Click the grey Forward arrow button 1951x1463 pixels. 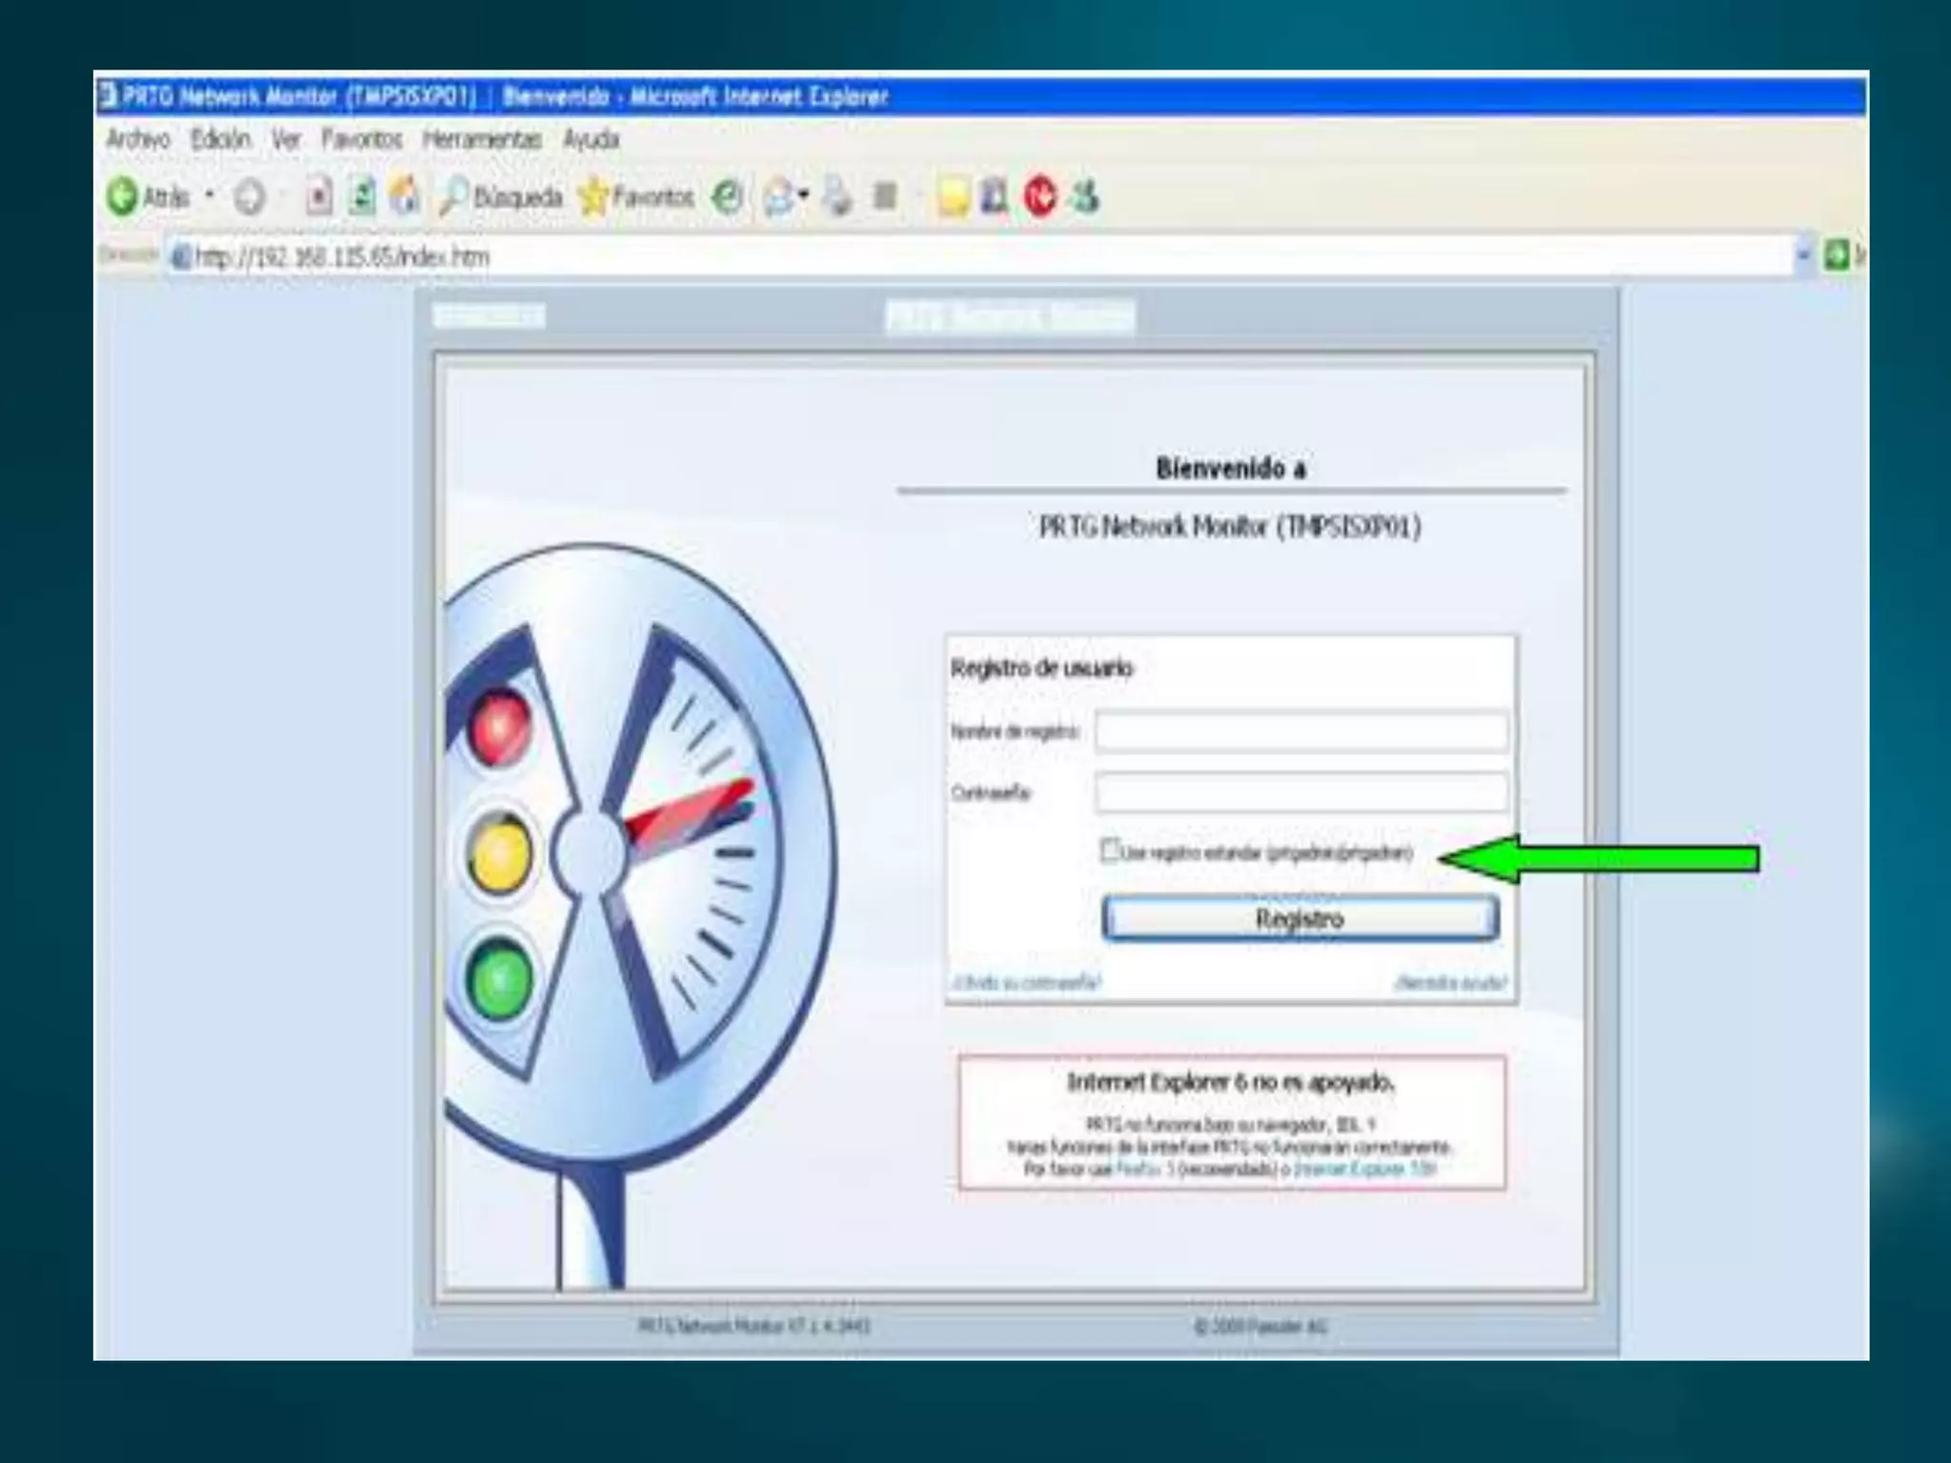coord(250,197)
